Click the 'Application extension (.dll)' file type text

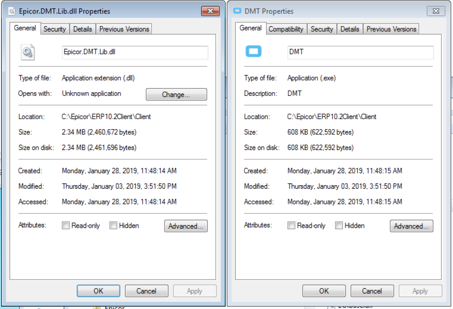(98, 78)
